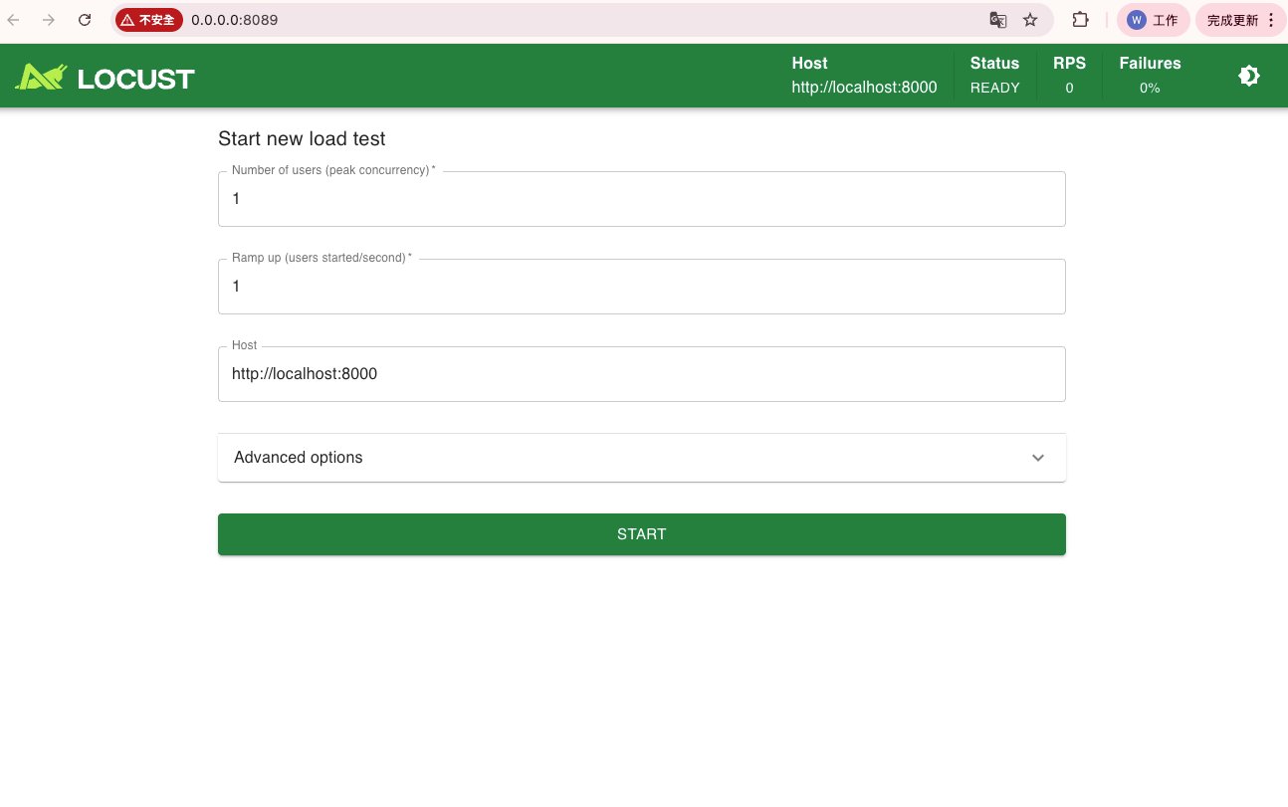1288x807 pixels.
Task: Click the header host http://localhost:8000 text
Action: coord(864,88)
